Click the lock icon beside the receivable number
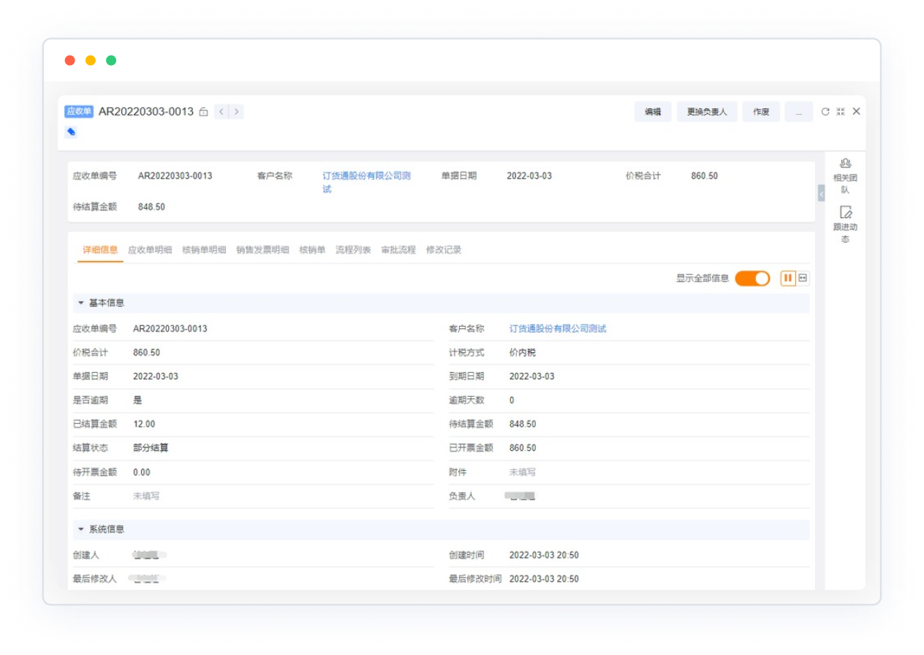Viewport: 924px width, 655px height. [x=203, y=112]
